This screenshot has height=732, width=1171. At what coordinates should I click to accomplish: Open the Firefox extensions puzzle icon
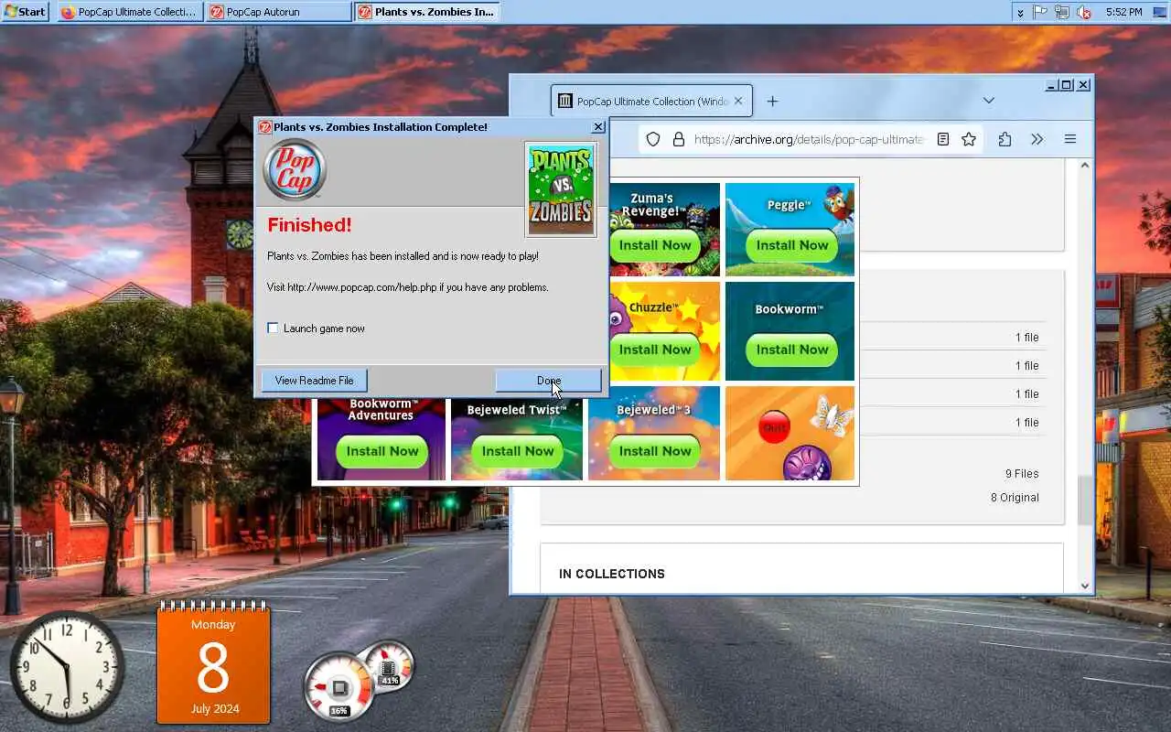click(1004, 139)
